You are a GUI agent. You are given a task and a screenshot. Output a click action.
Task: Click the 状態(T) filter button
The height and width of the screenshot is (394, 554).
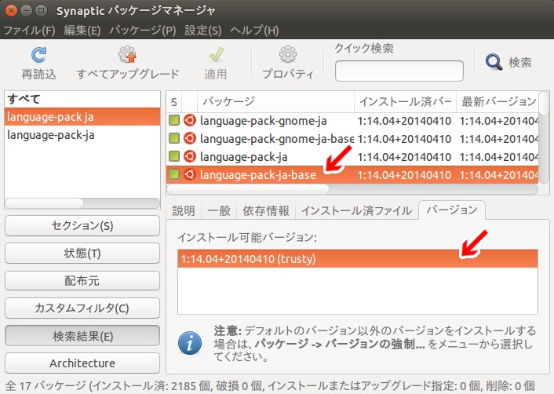click(82, 254)
